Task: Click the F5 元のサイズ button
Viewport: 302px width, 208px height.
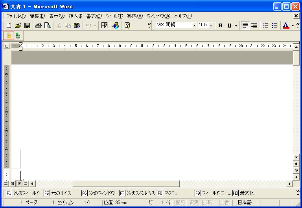Action: [x=57, y=193]
